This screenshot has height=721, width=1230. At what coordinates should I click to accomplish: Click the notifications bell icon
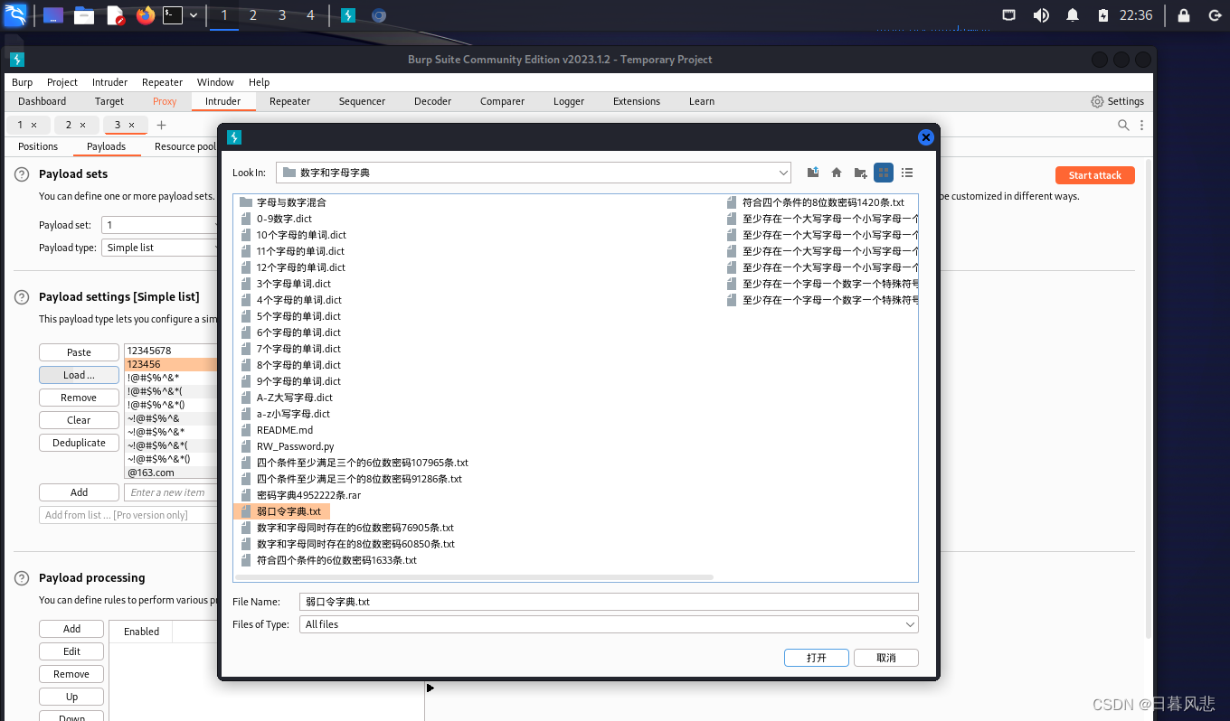(x=1073, y=14)
